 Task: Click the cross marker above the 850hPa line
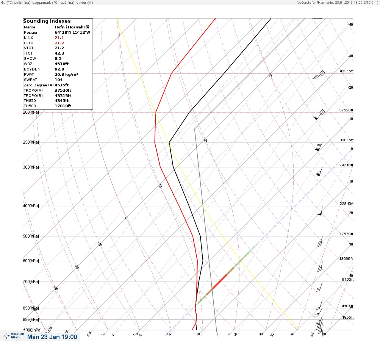[195, 306]
